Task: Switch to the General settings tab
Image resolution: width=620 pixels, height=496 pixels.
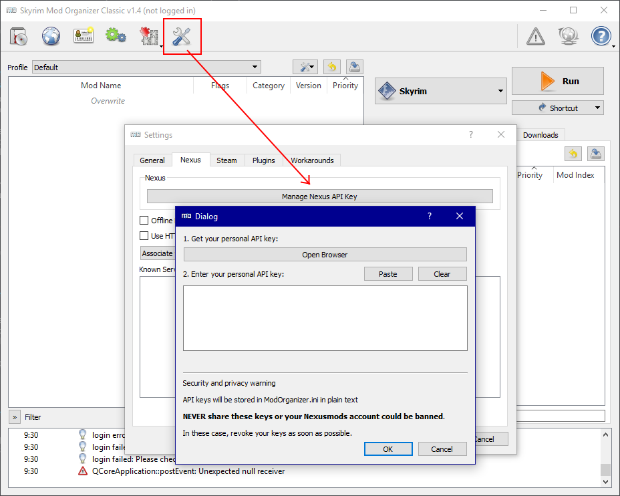Action: [152, 160]
